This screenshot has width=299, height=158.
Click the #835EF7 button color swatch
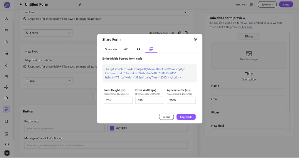pos(112,128)
